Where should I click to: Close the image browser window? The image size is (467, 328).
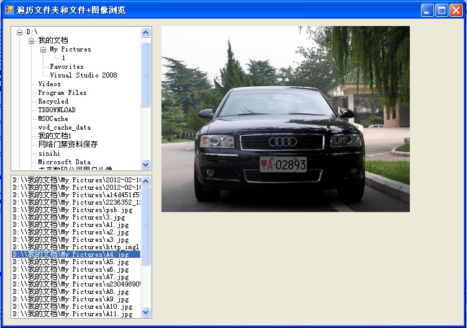(x=456, y=11)
